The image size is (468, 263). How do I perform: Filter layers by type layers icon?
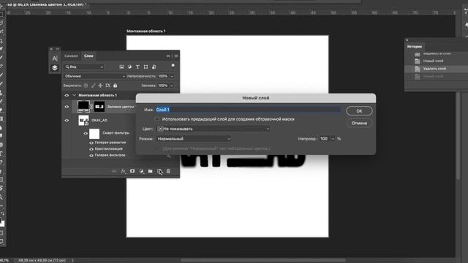tap(137, 66)
